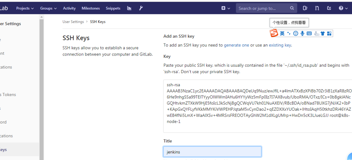Follow the 'generate one' link
This screenshot has width=352, height=160.
(x=236, y=45)
